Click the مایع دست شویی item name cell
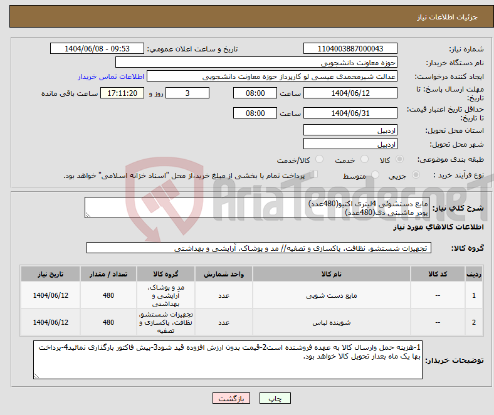This screenshot has height=415, width=494. tap(332, 295)
